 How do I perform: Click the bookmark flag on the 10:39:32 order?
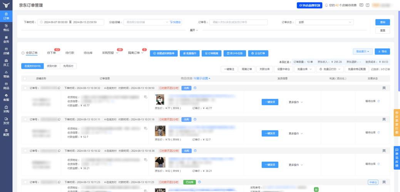(x=384, y=88)
